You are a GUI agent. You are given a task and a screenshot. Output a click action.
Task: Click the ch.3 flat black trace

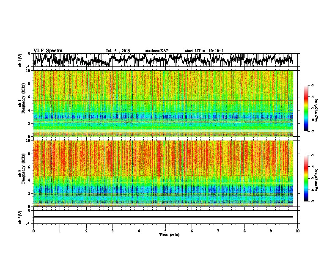pyautogui.click(x=163, y=217)
